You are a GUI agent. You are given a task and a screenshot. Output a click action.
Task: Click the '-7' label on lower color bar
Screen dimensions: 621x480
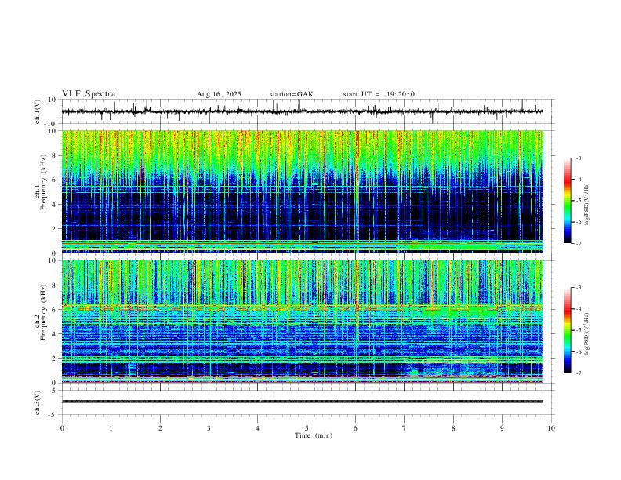pos(578,373)
